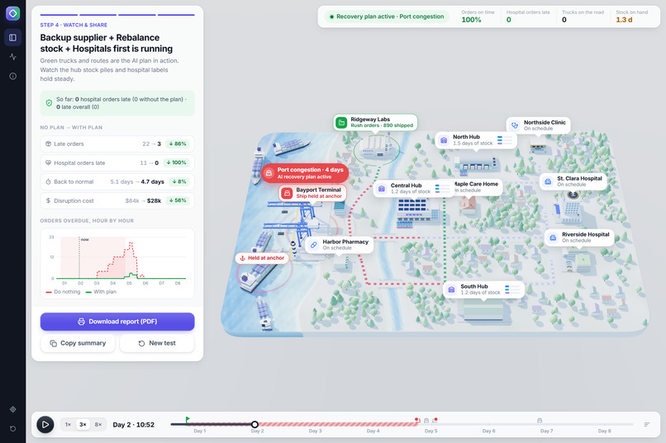
Task: Click the timeline playhead handle
Action: pyautogui.click(x=255, y=424)
